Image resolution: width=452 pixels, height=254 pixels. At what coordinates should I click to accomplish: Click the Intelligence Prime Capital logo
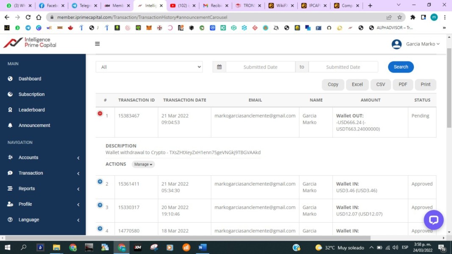(30, 43)
